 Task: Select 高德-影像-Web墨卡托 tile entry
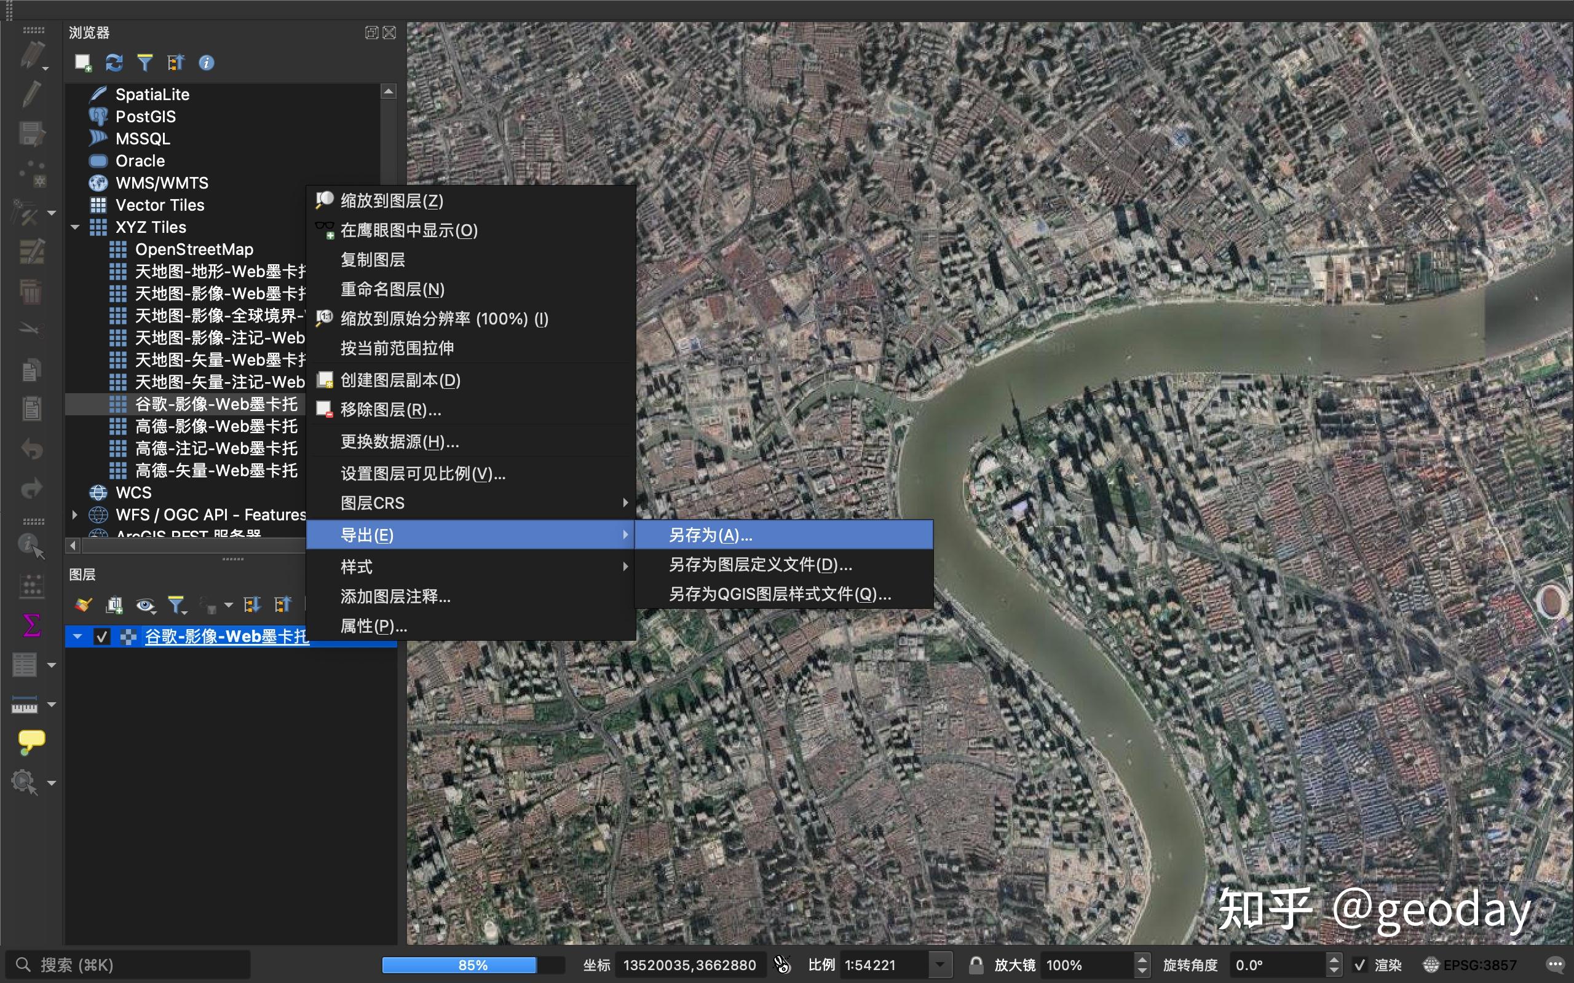[x=216, y=426]
